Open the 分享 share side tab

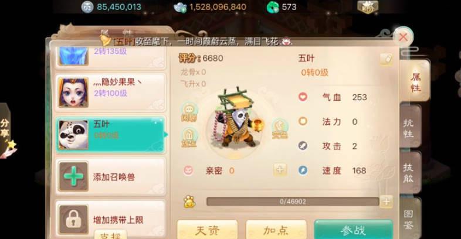[5, 129]
